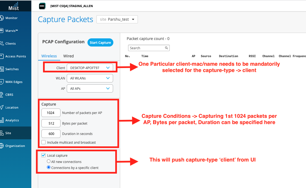Switch to the Wired tab
306x188 pixels.
68,56
